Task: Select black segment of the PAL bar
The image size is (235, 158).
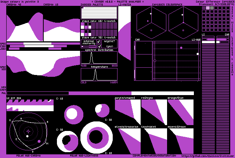Action: pos(37,93)
